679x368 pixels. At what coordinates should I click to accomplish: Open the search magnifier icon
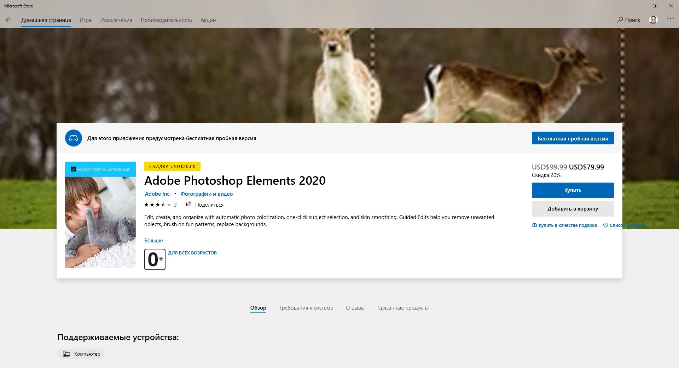point(620,20)
